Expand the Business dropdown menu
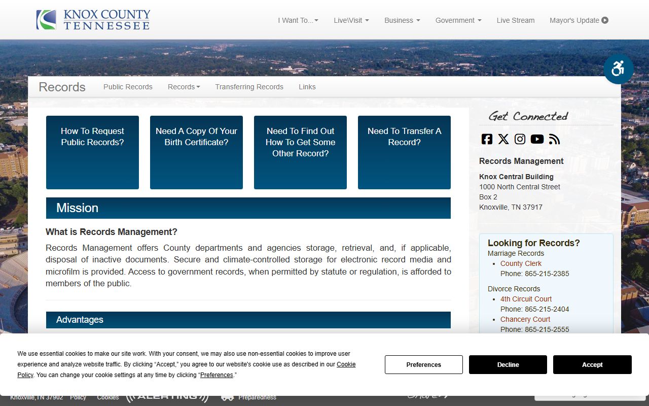Viewport: 649px width, 406px height. pyautogui.click(x=402, y=20)
